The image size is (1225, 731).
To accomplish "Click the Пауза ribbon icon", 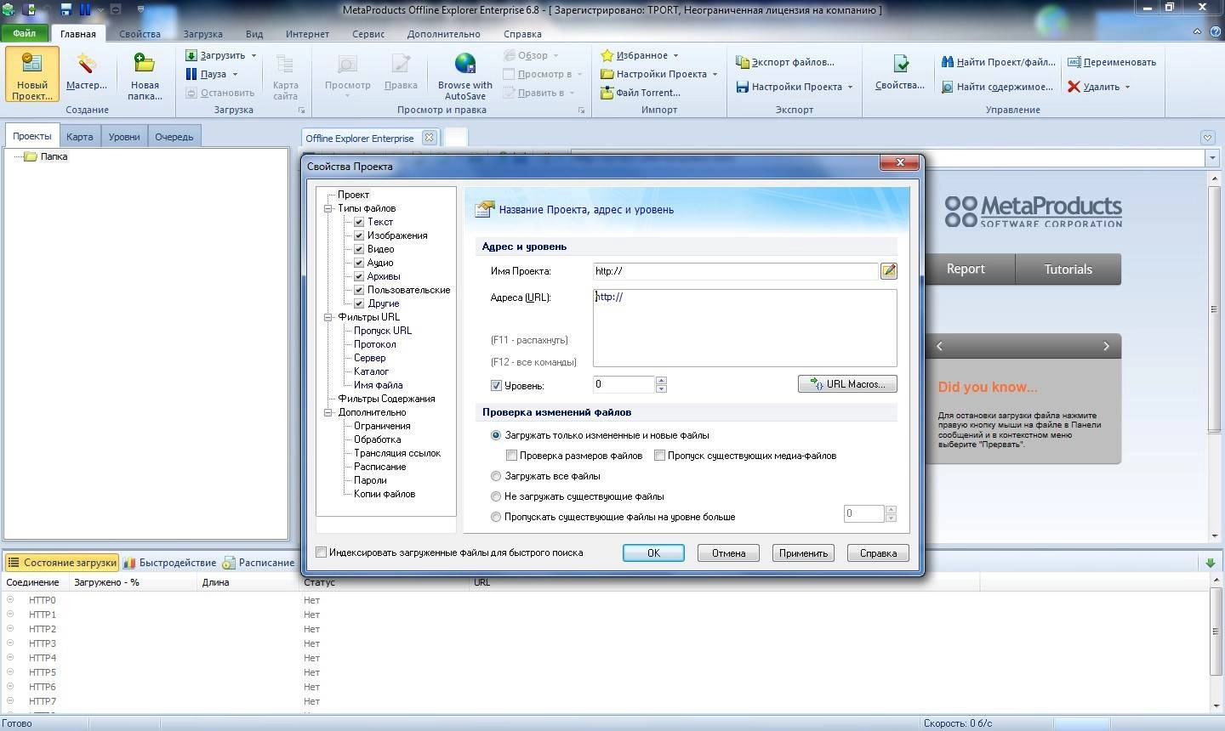I will pos(191,74).
